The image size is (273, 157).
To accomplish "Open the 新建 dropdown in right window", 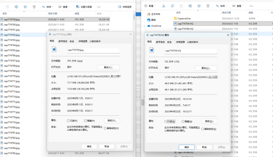I will tap(150, 6).
